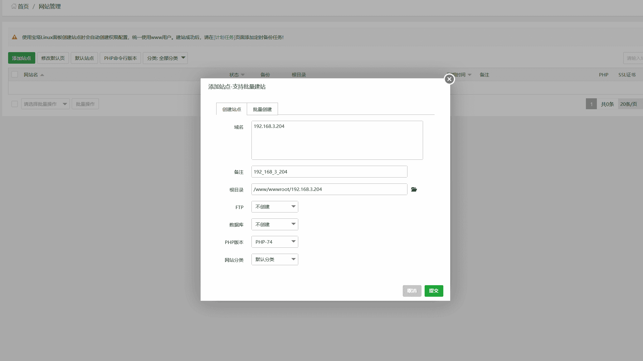Screen dimensions: 643x361
Task: Click the folder browse icon beside root directory
Action: 414,189
